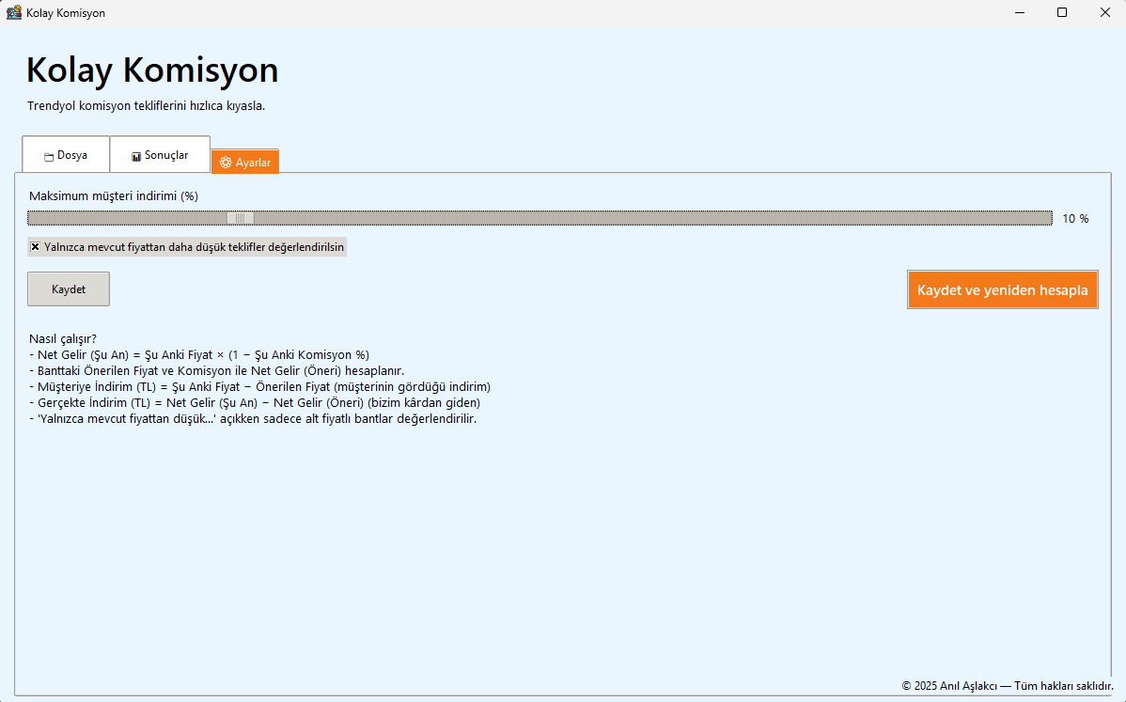Screen dimensions: 1126x702
Task: Click the large 'Kolay Komisyon' heading
Action: pos(152,70)
